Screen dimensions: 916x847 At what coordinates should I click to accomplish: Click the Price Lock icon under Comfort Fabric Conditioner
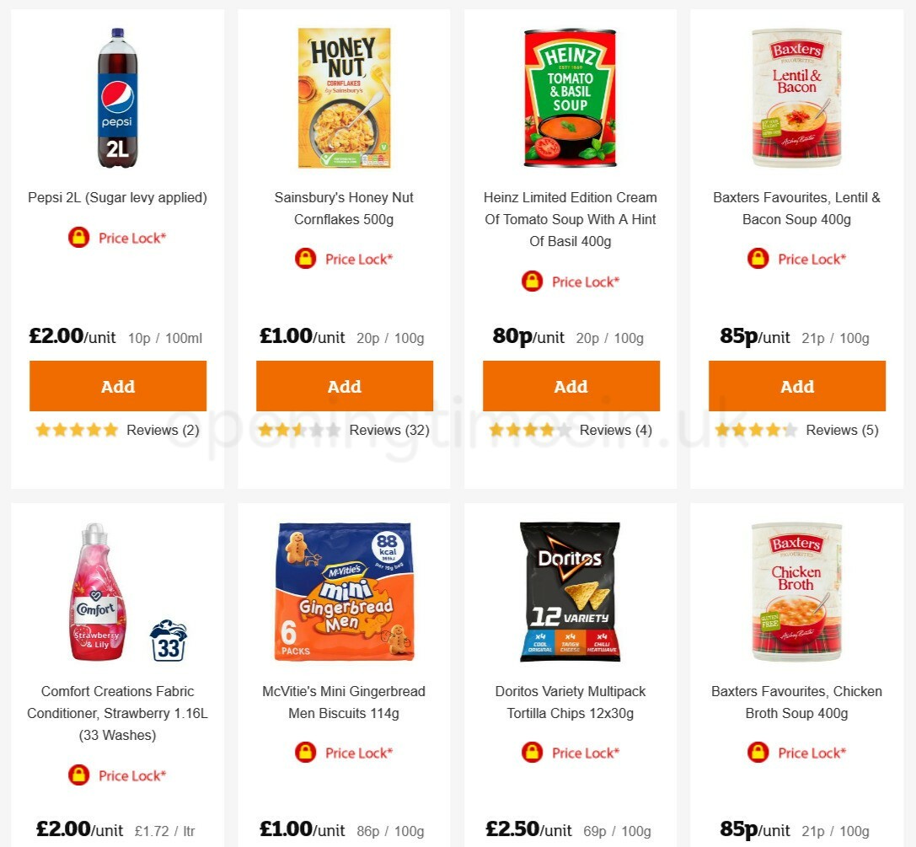click(x=78, y=775)
